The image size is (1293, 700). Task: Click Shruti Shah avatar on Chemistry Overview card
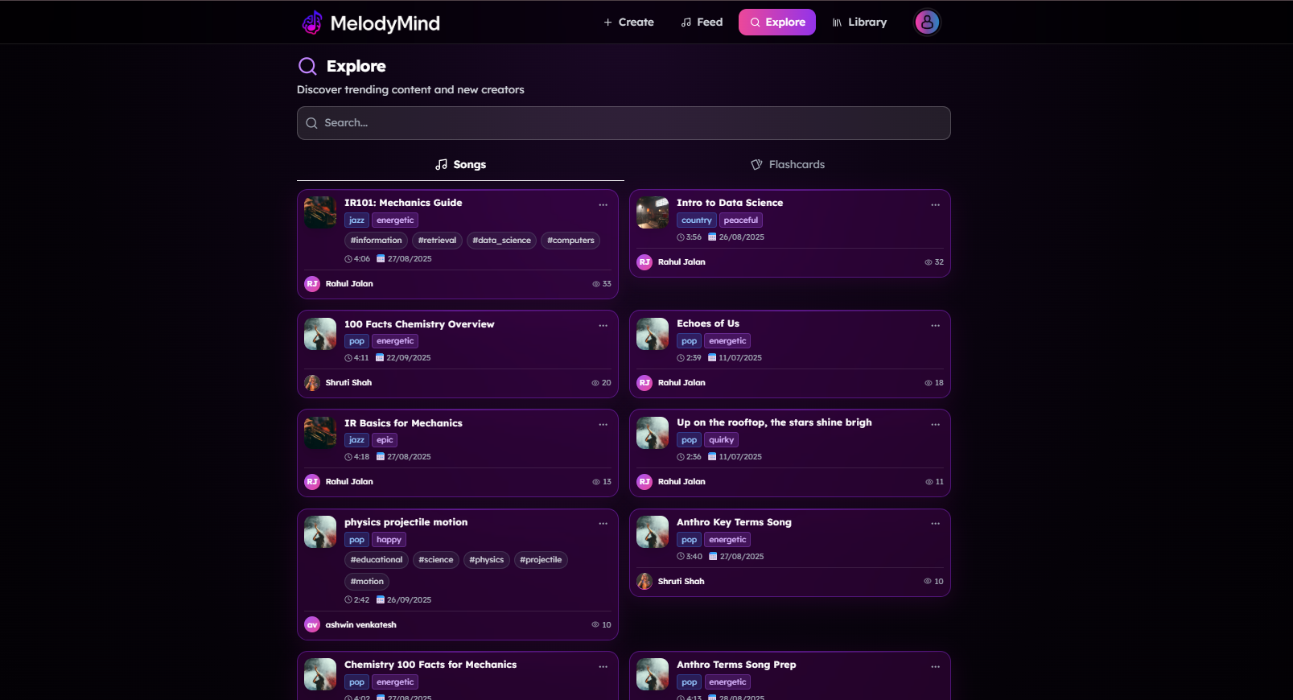point(312,383)
